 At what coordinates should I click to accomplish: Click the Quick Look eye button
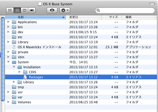(x=52, y=10)
